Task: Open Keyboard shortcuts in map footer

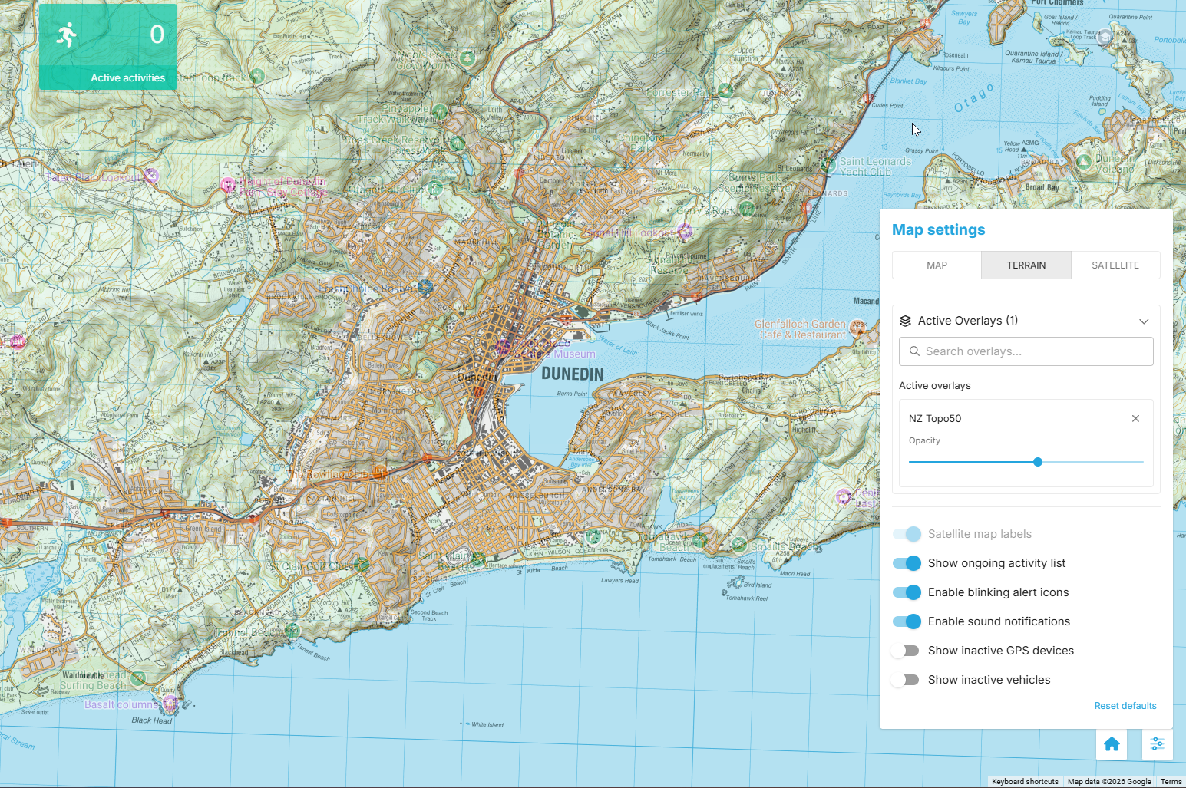Action: coord(1024,781)
